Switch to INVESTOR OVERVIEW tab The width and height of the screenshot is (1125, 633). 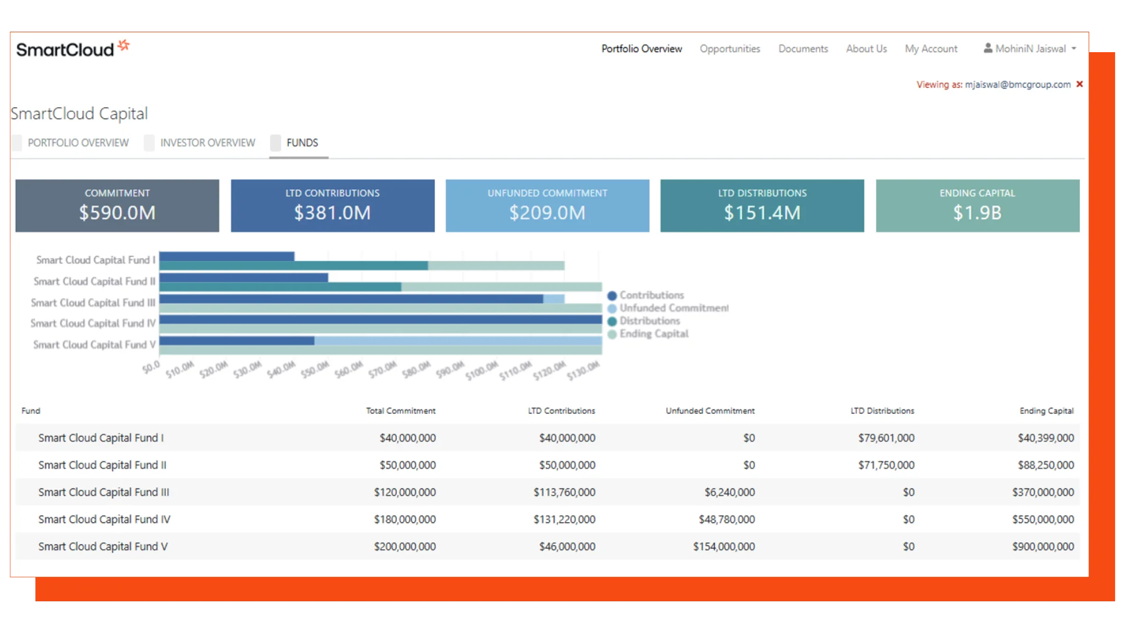(x=207, y=142)
